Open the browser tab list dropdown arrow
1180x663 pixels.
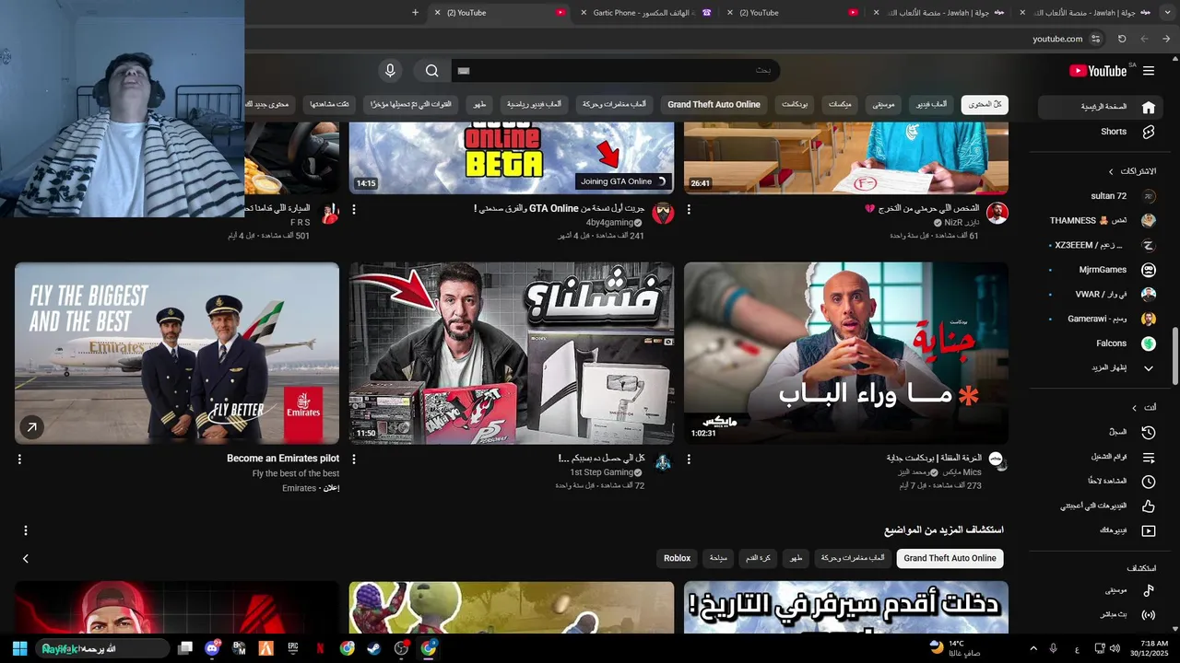point(1166,12)
